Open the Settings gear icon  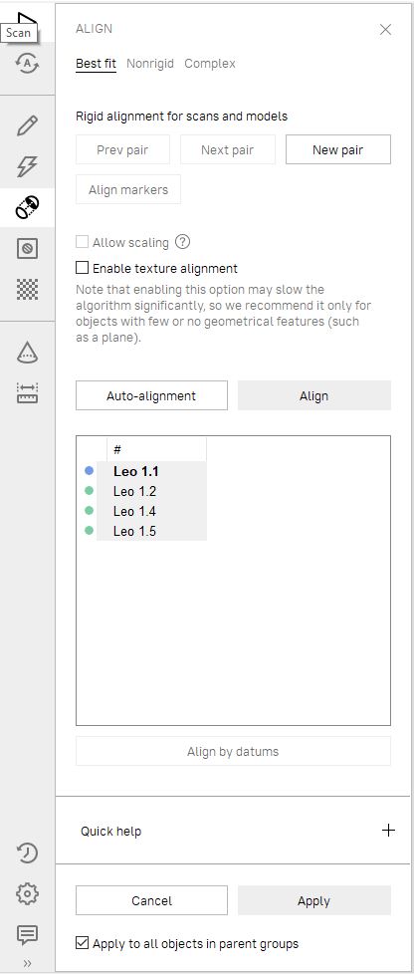(x=27, y=894)
